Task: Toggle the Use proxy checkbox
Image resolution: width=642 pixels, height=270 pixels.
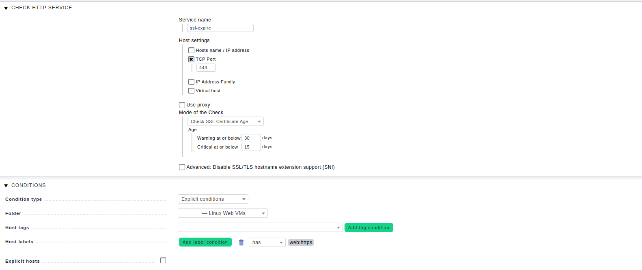Action: (182, 105)
